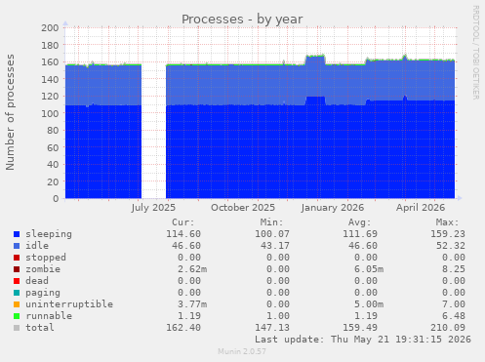Click the idle minimum value 43.17
Image resolution: width=485 pixels, height=362 pixels.
pyautogui.click(x=275, y=246)
